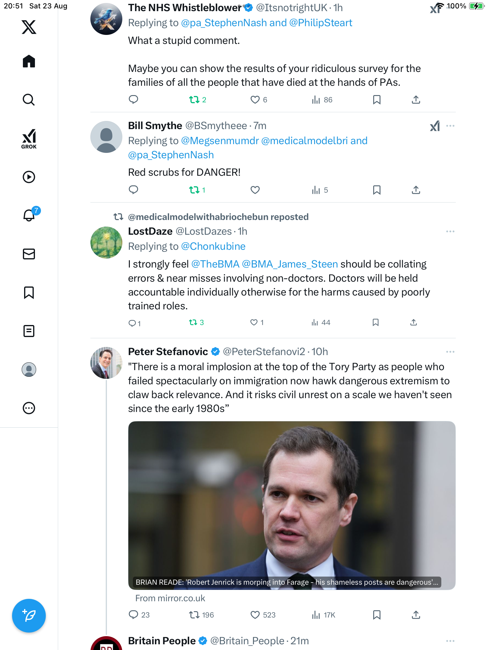Open Lists from the sidebar
The height and width of the screenshot is (650, 488).
click(x=29, y=331)
